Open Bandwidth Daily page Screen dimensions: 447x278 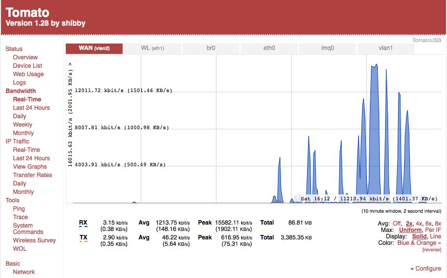coord(19,116)
